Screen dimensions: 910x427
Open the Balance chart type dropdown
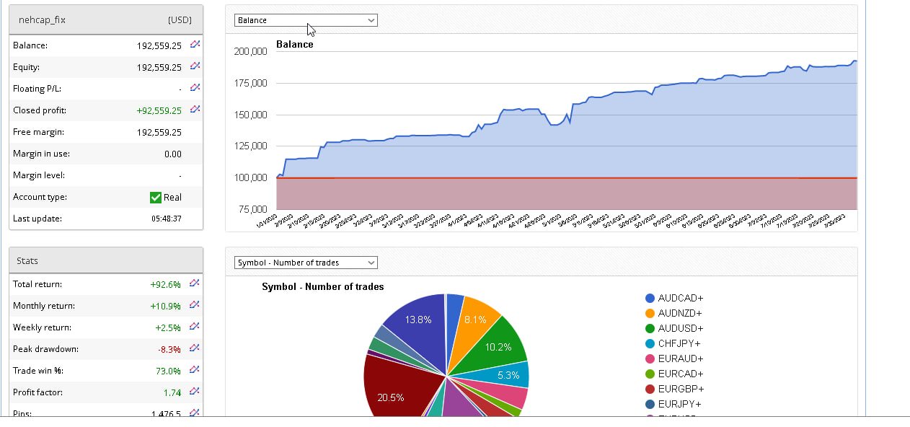pyautogui.click(x=306, y=20)
